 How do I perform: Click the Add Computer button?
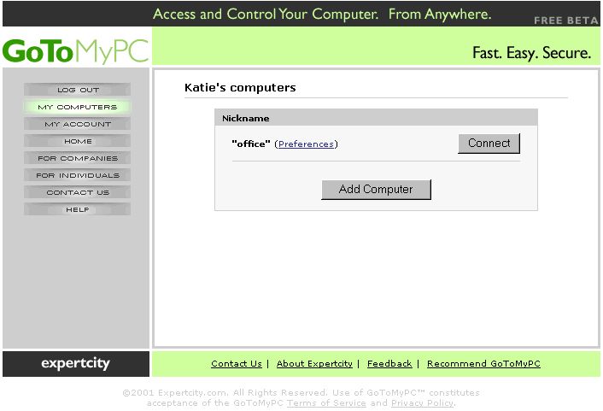point(376,190)
